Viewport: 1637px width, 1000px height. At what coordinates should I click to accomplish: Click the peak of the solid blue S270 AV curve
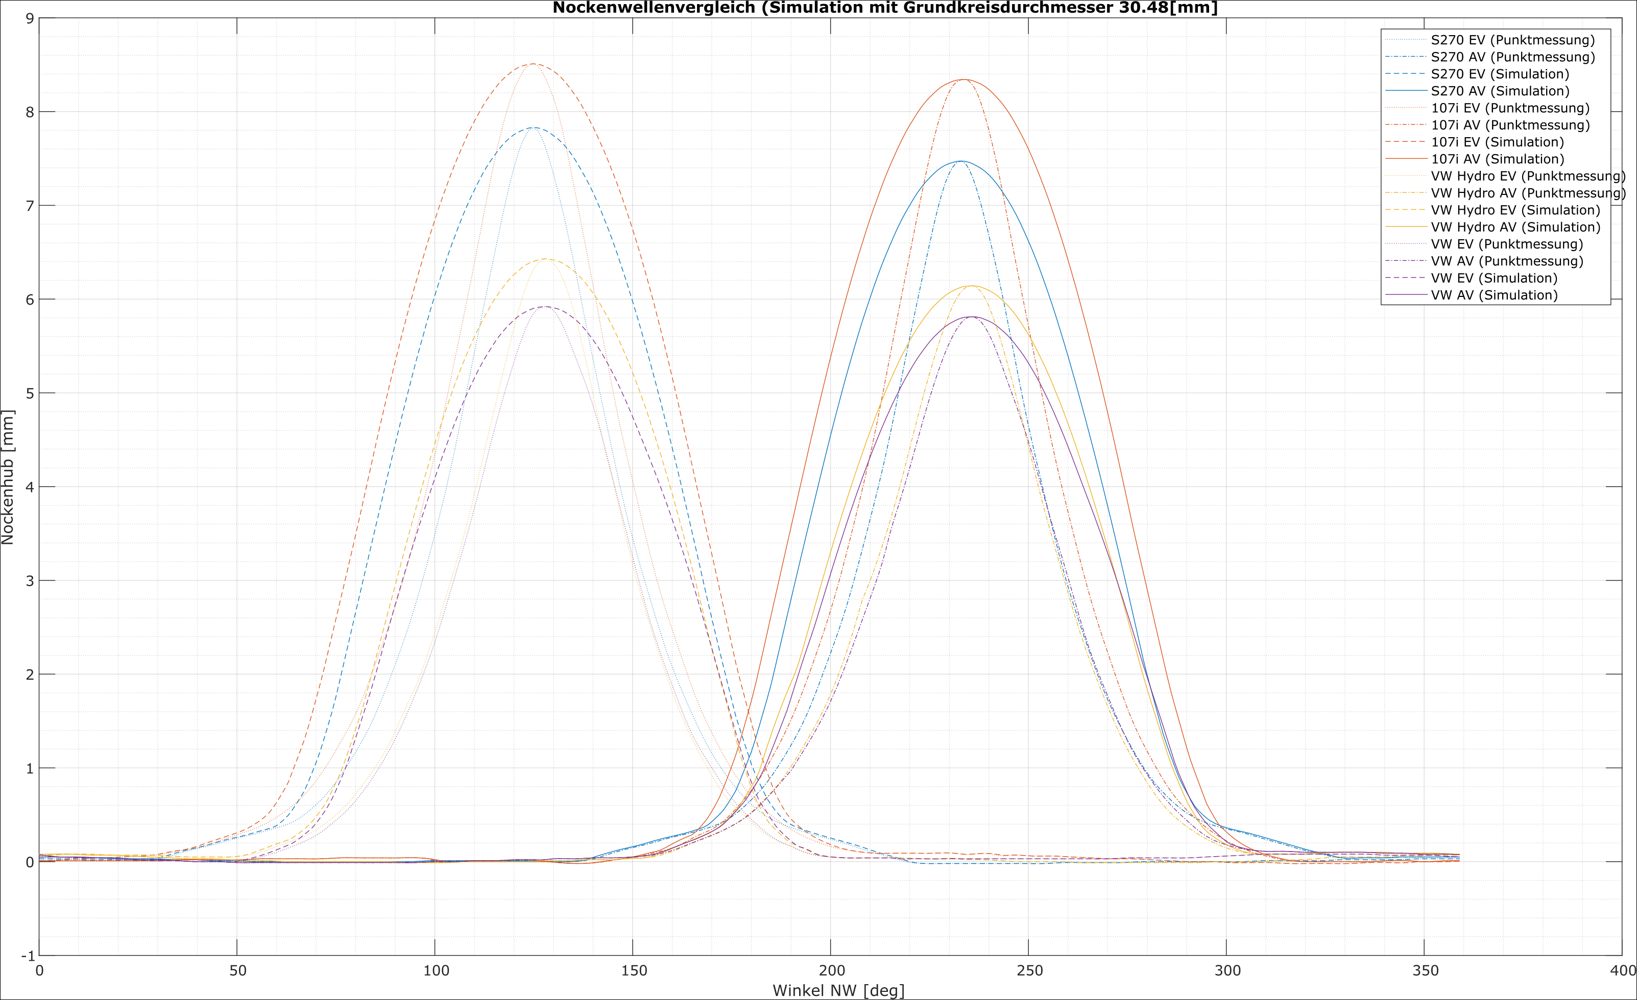point(960,161)
